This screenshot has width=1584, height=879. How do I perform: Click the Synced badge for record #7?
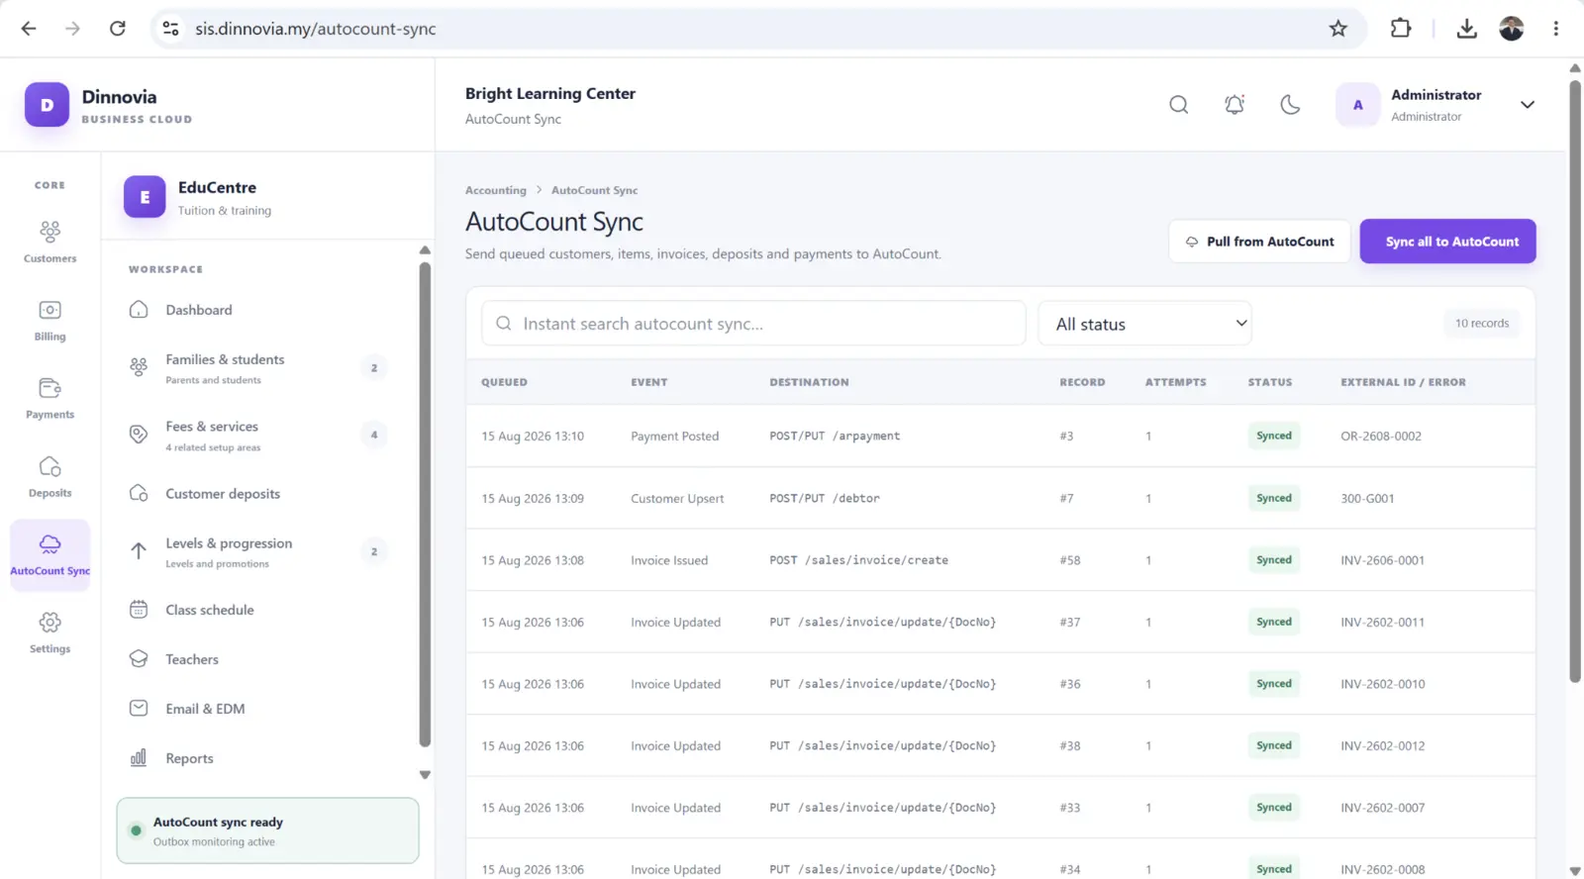(x=1274, y=498)
